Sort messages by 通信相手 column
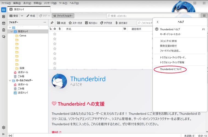The image size is (208, 137). click(x=140, y=29)
